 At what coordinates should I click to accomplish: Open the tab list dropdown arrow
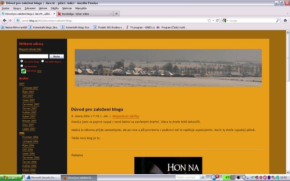pos(288,14)
